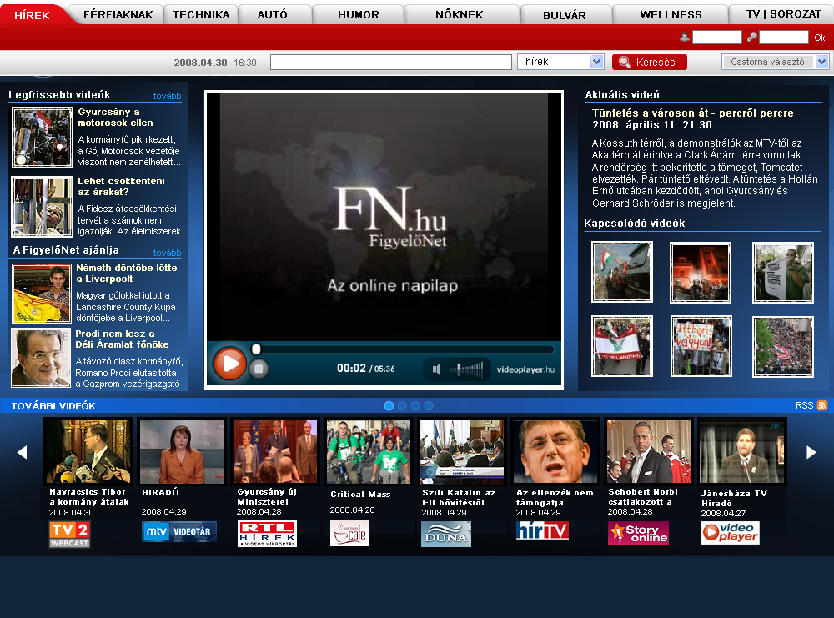The width and height of the screenshot is (834, 618).
Task: Open the RTL Hírek channel logo
Action: (268, 534)
